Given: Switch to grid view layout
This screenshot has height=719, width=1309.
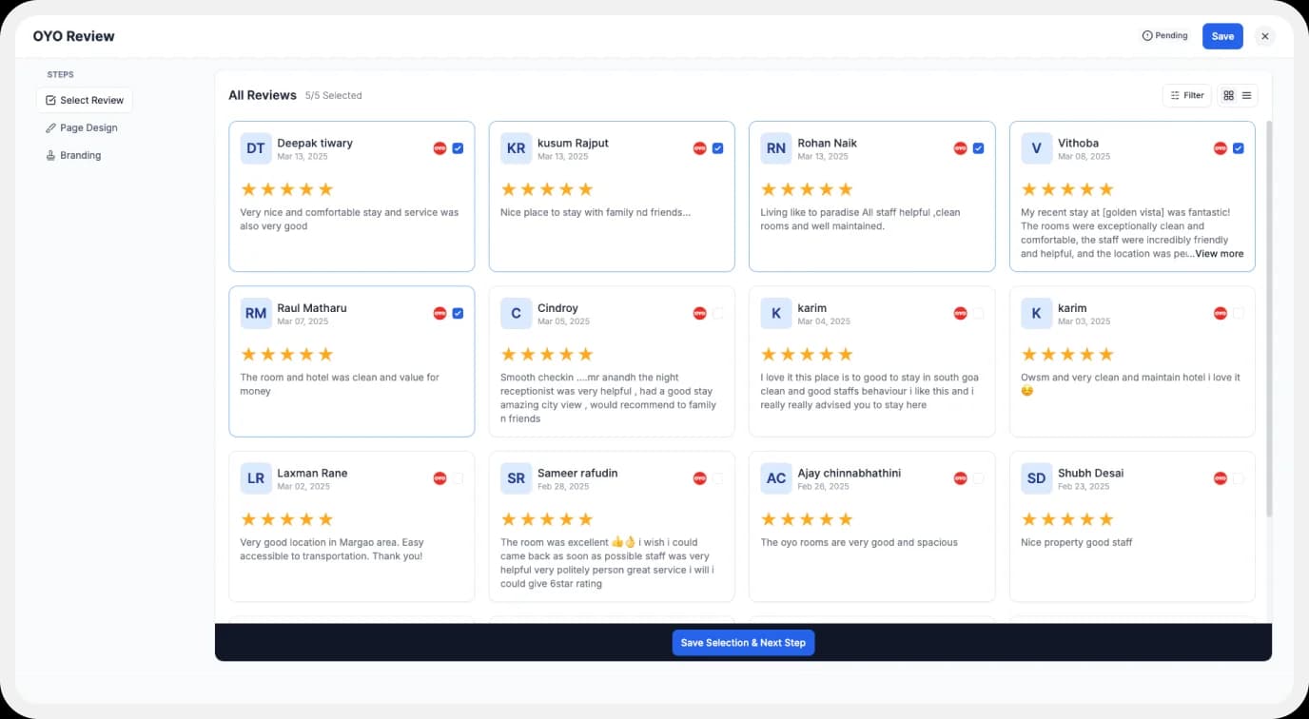Looking at the screenshot, I should pyautogui.click(x=1228, y=95).
